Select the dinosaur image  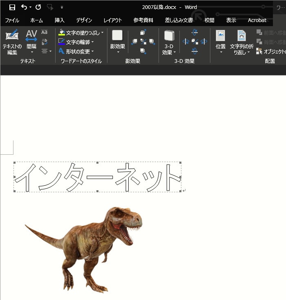pyautogui.click(x=84, y=250)
